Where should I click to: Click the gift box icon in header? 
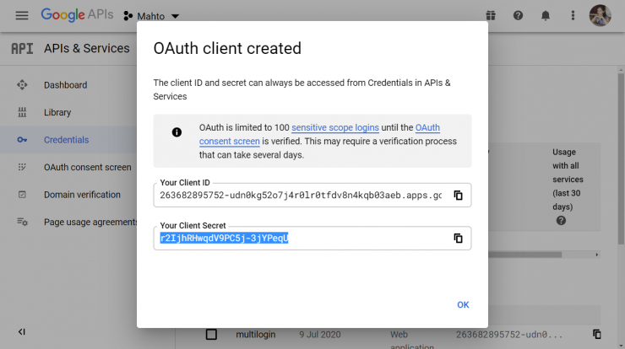coord(491,15)
